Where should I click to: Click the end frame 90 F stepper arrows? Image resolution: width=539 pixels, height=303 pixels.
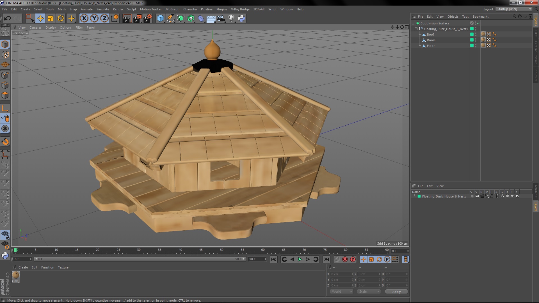265,259
